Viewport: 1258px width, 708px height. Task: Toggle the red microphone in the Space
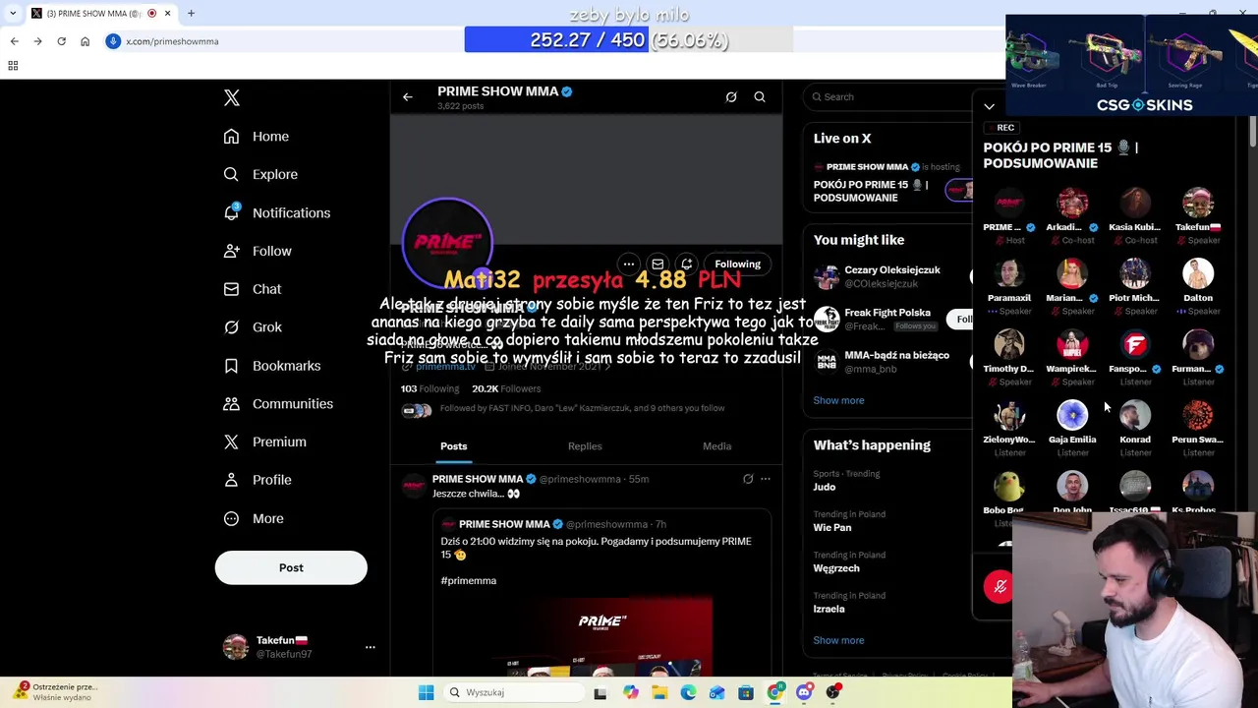pyautogui.click(x=1000, y=587)
